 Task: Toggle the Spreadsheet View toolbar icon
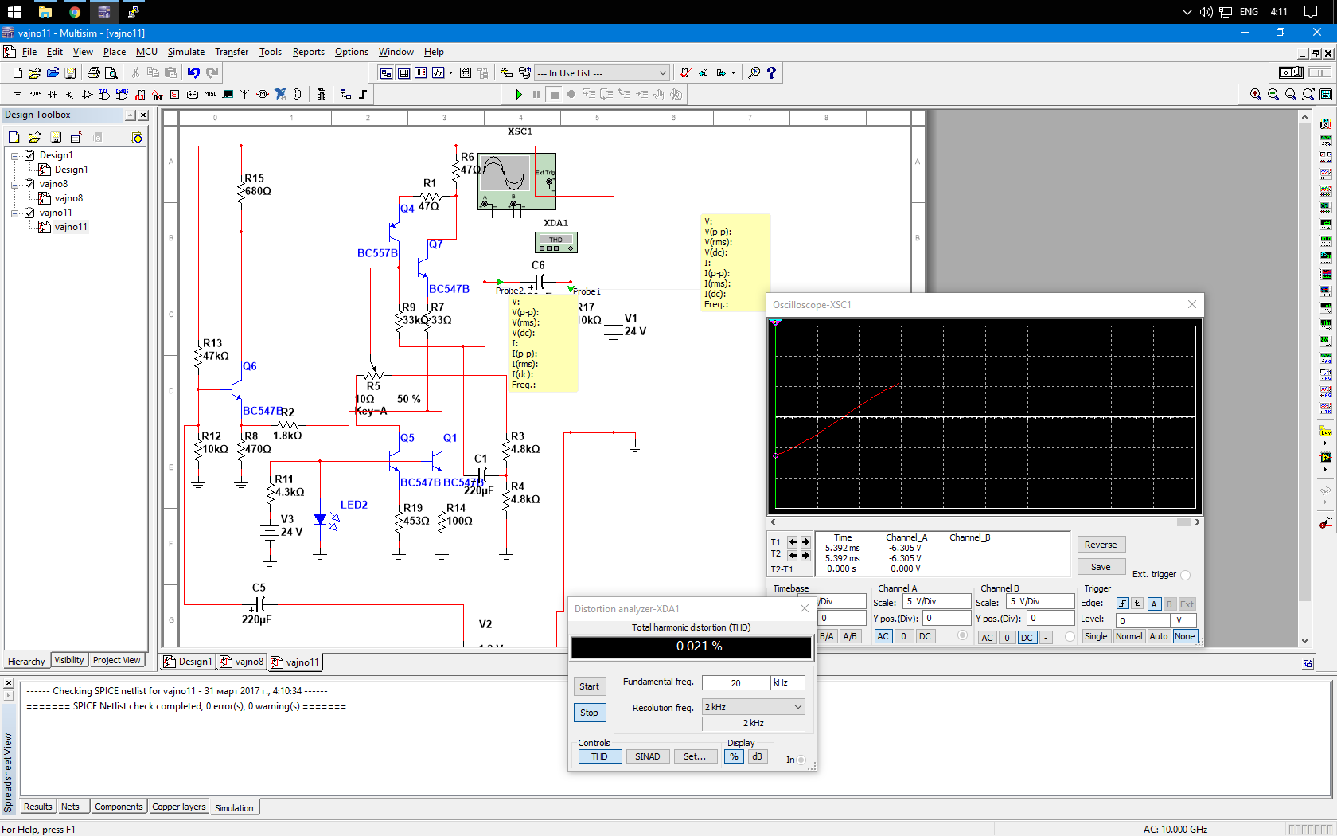tap(403, 73)
